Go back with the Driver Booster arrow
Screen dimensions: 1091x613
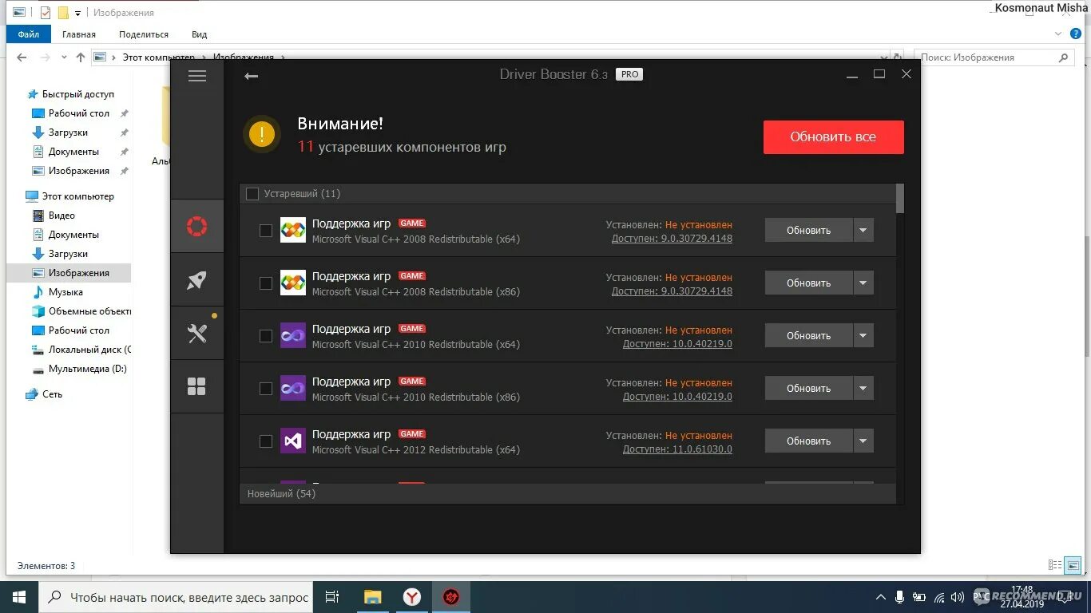252,76
